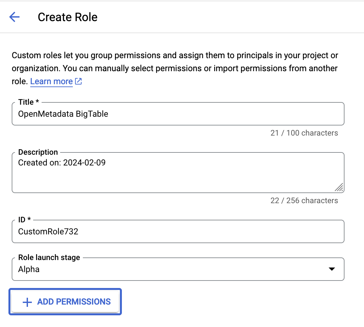Click the ADD PERMISSIONS button
The height and width of the screenshot is (327, 364).
(x=65, y=302)
